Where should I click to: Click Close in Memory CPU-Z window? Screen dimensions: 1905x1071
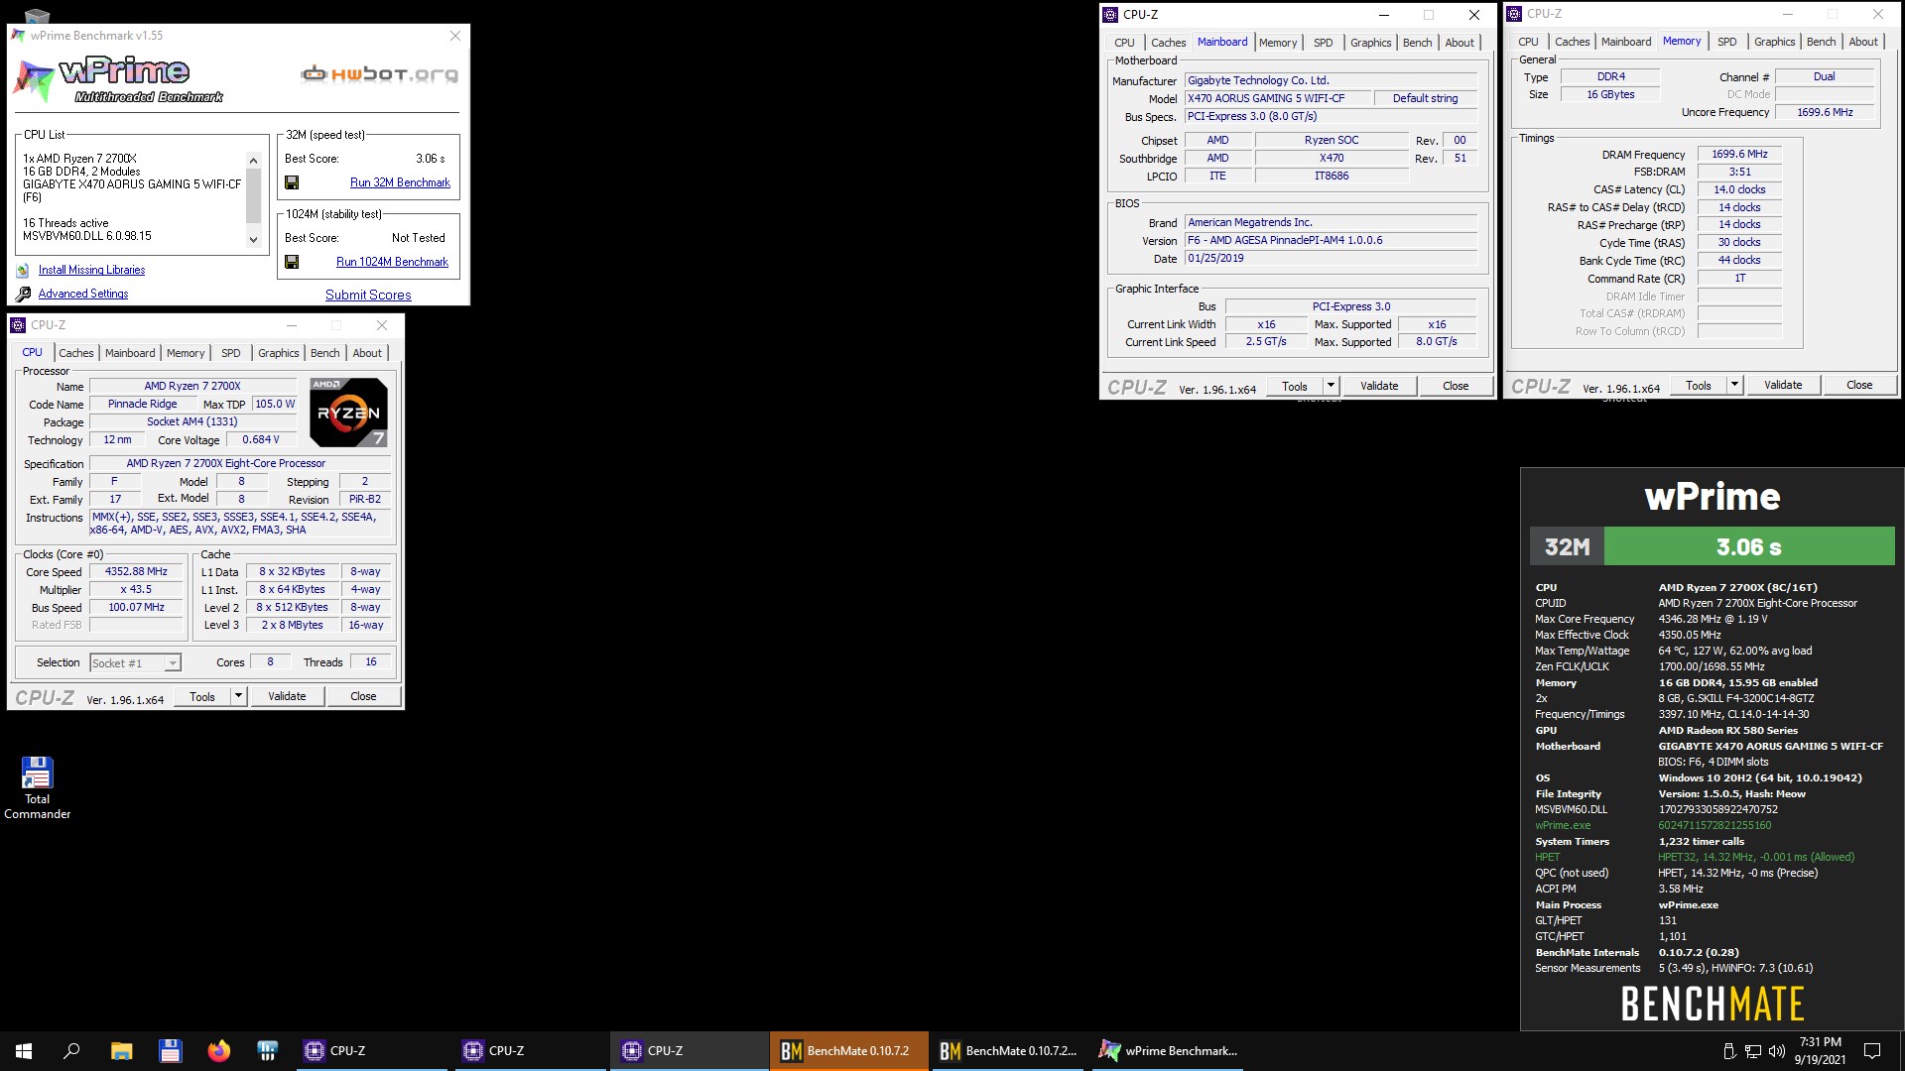[x=1859, y=385]
